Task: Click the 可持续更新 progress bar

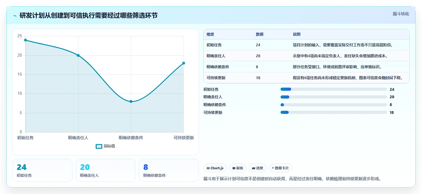Action: [x=334, y=112]
